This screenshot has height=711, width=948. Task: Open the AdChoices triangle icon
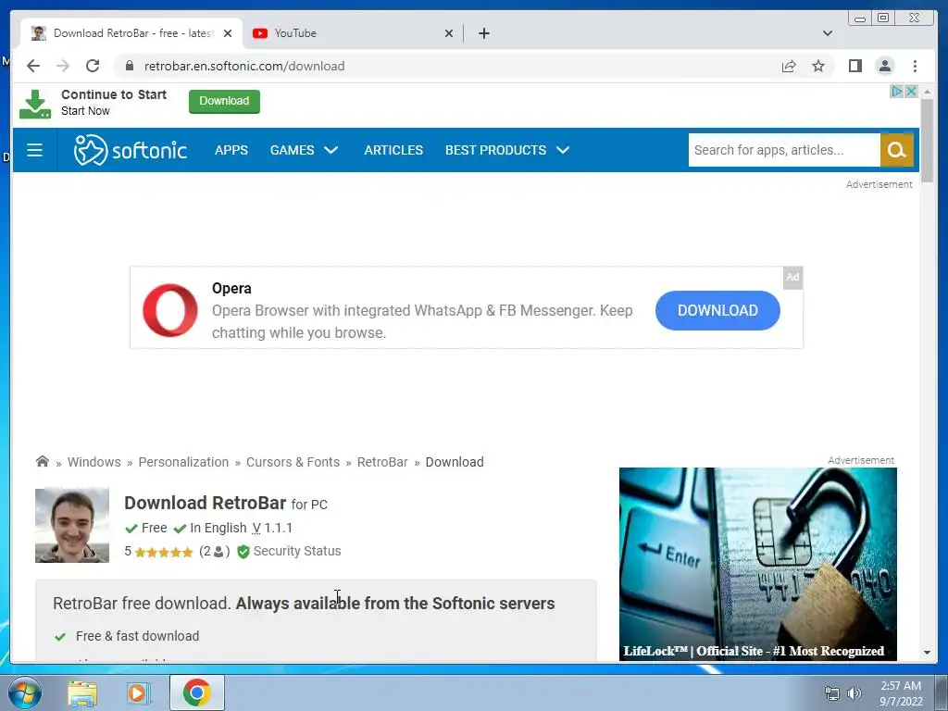point(896,92)
